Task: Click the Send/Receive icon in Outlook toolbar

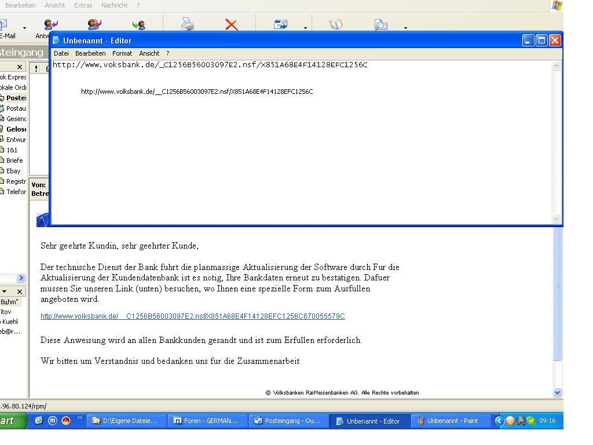Action: pyautogui.click(x=281, y=24)
